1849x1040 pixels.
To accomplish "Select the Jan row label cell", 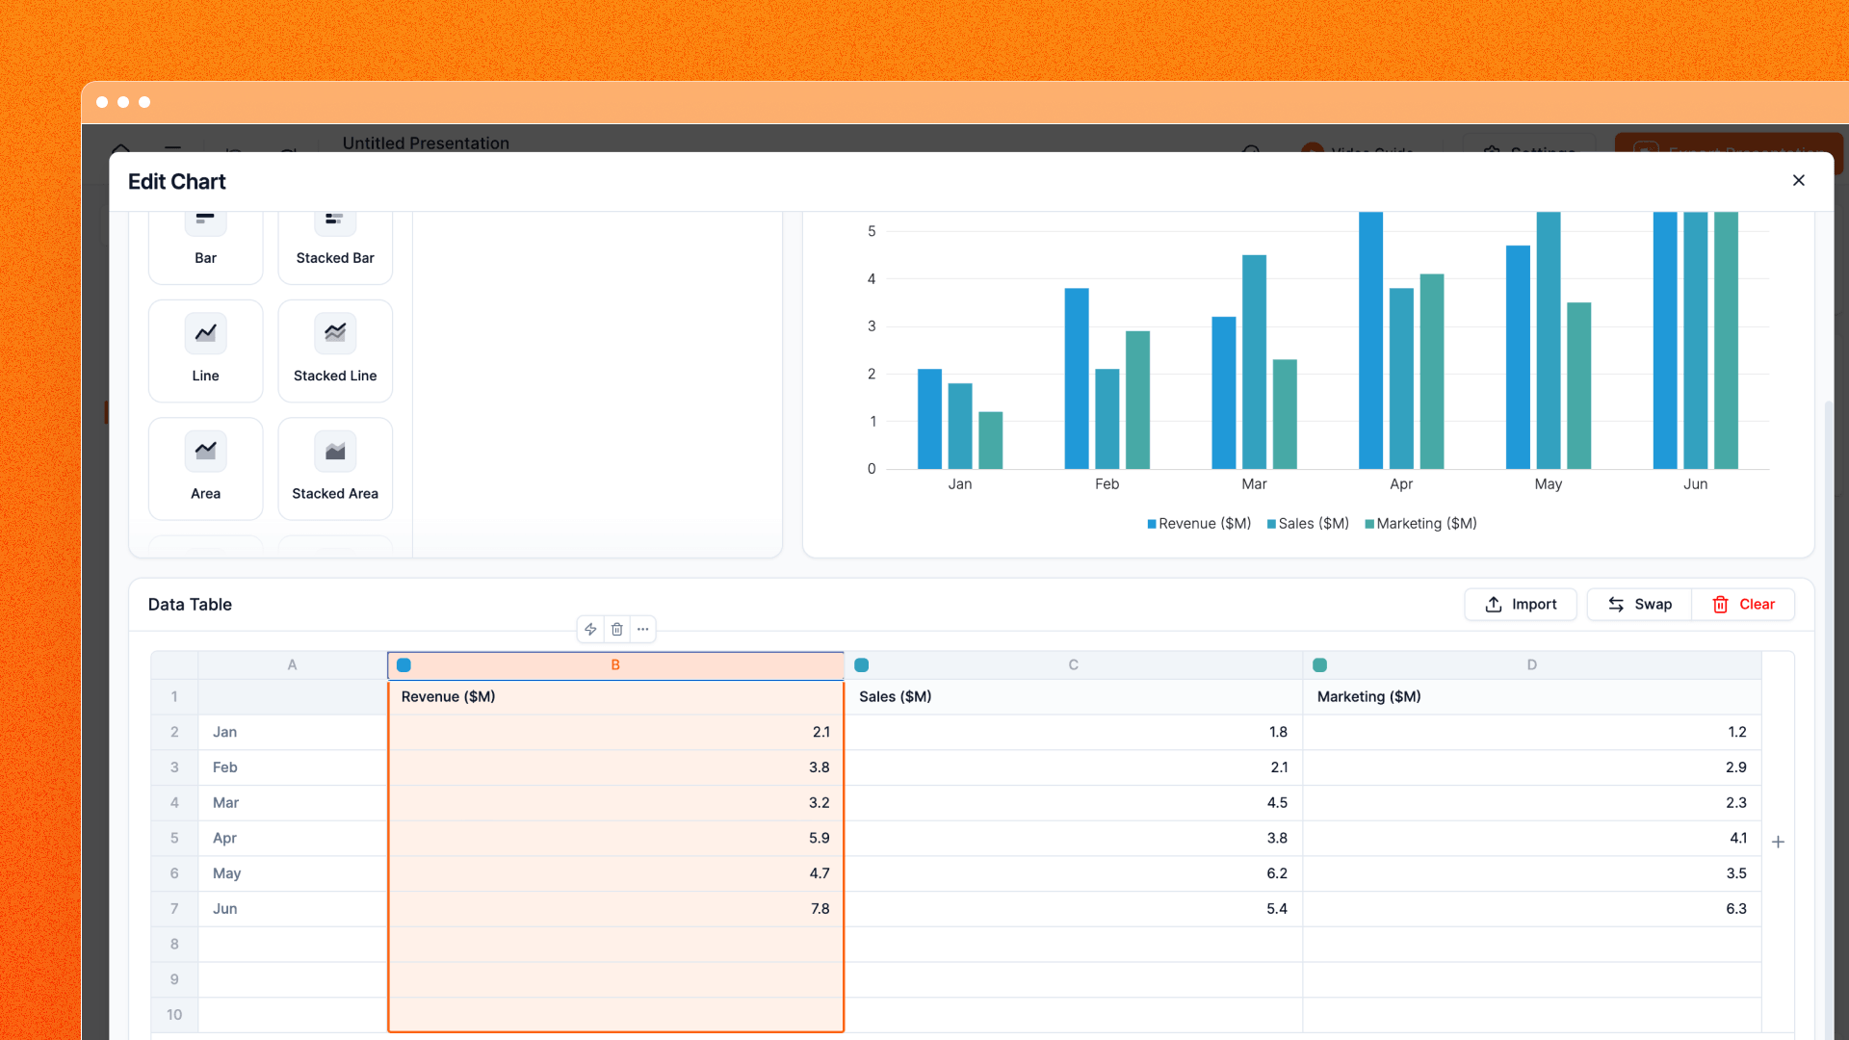I will 293,732.
